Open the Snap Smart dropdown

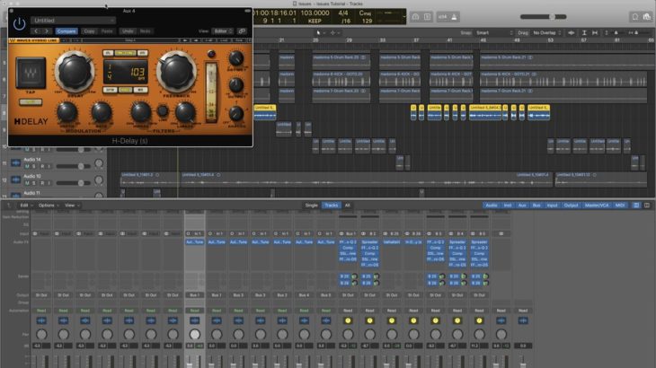pos(493,32)
